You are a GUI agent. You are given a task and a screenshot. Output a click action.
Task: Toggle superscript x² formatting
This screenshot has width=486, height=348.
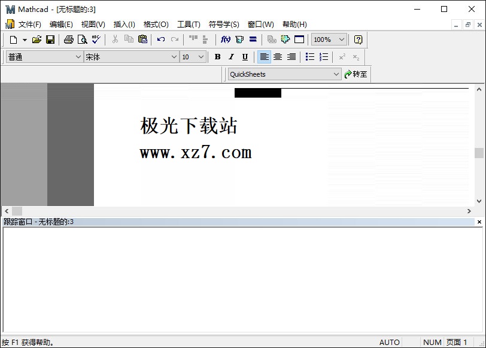pyautogui.click(x=342, y=57)
